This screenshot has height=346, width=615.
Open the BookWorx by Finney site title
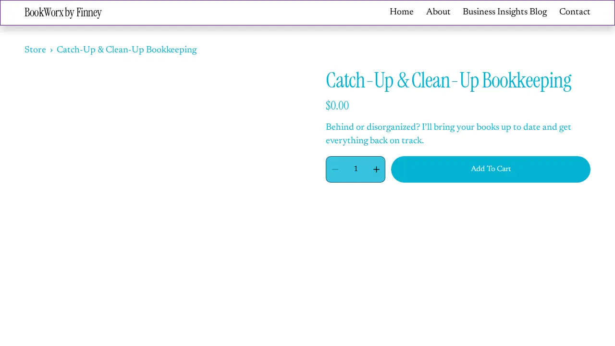[x=63, y=12]
